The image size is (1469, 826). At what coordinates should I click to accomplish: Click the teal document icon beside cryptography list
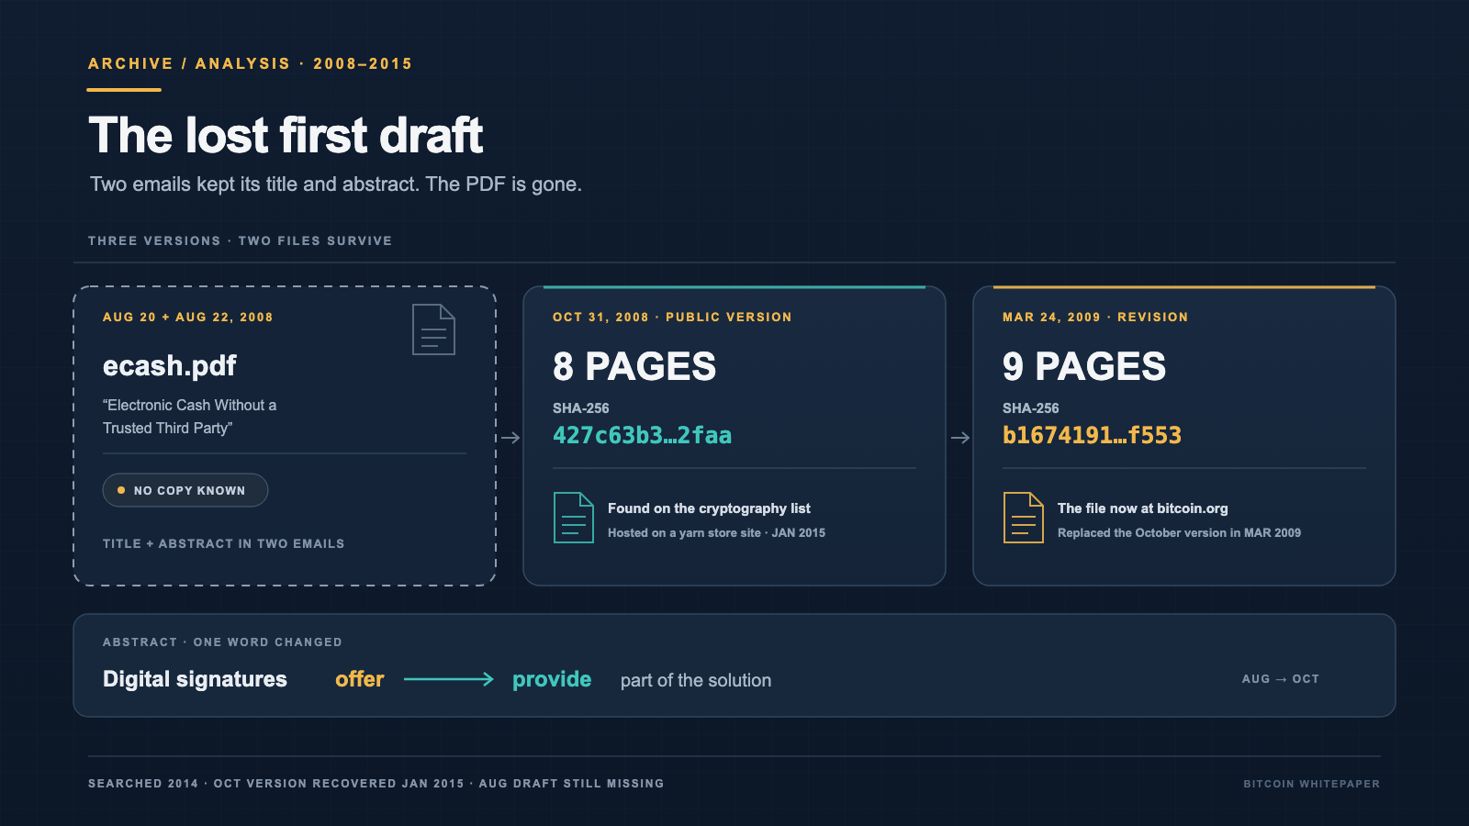(574, 518)
